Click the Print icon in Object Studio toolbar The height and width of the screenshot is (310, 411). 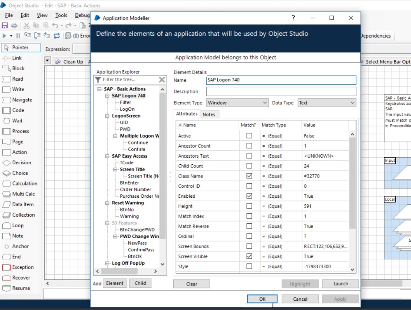coord(15,25)
